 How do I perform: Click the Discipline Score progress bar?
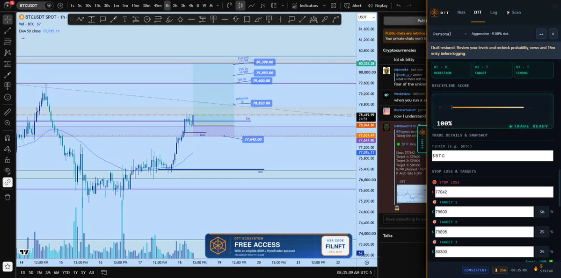487,107
